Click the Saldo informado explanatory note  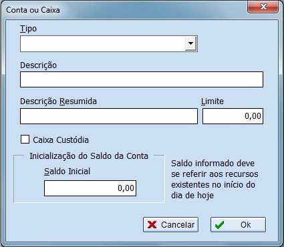(x=215, y=180)
